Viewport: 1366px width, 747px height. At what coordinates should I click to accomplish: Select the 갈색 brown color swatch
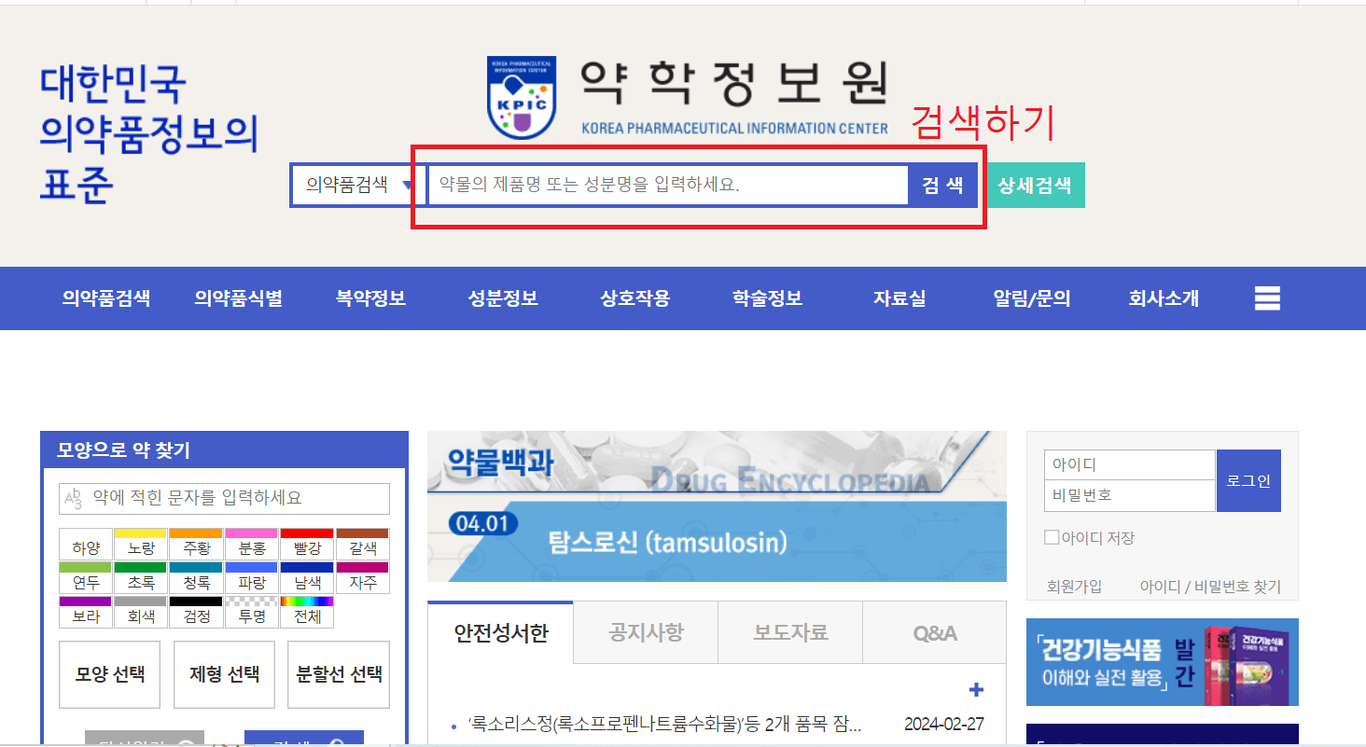(x=363, y=545)
